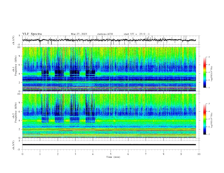
Task: Click the log(PSD) label beside ch.1 color bar
Action: coord(212,73)
